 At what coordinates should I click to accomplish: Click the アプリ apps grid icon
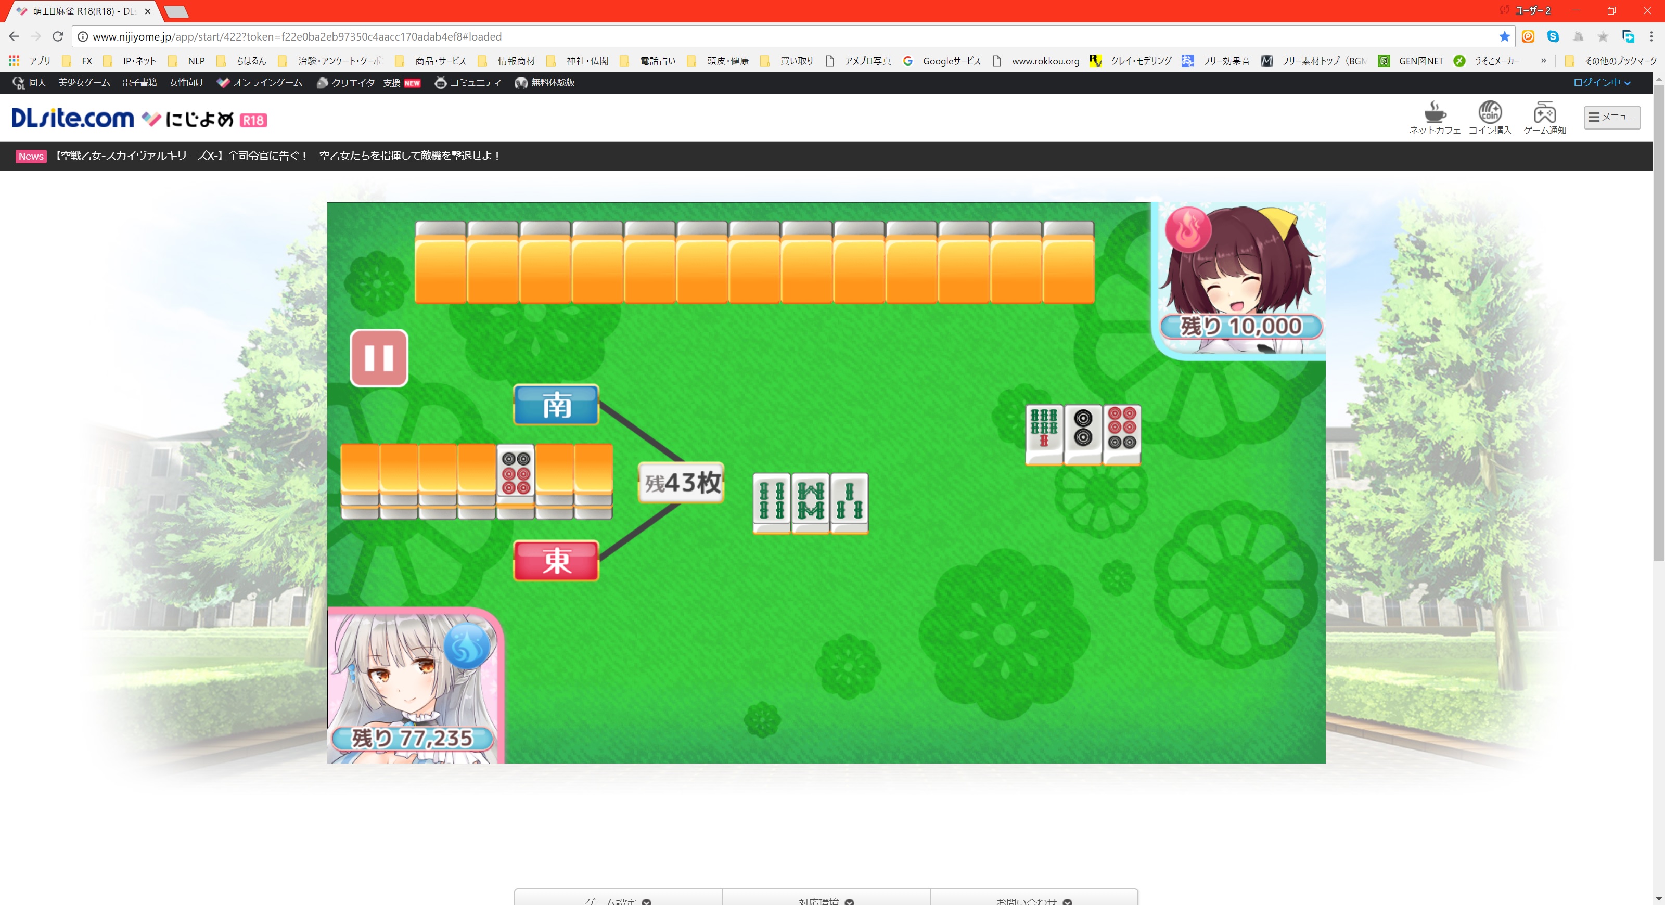click(x=14, y=61)
